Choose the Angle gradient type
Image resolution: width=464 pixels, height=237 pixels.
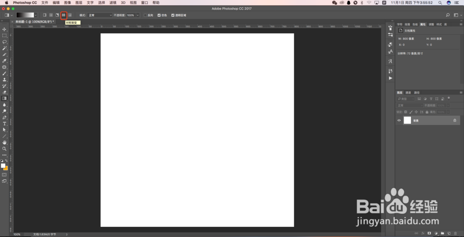[x=57, y=15]
